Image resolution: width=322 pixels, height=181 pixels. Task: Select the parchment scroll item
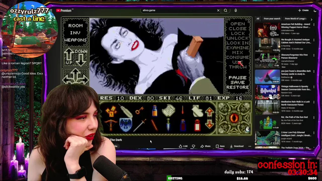tap(168, 111)
